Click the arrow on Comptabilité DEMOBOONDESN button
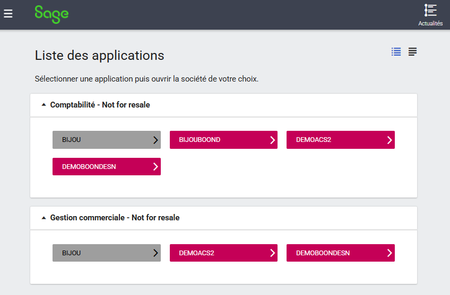This screenshot has width=450, height=295. click(155, 166)
